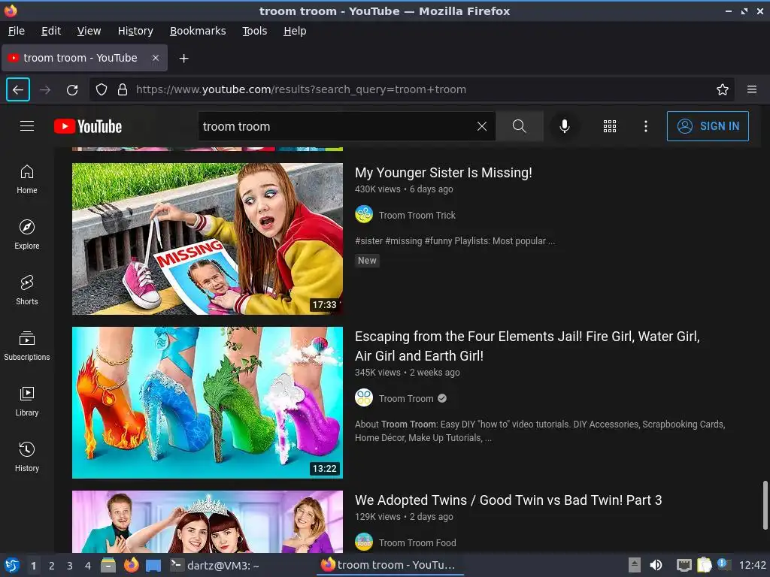Click the YouTube logo
Image resolution: width=770 pixels, height=577 pixels.
88,126
